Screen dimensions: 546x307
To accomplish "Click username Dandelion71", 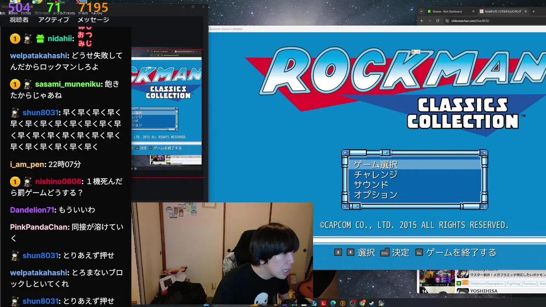I will click(x=32, y=210).
